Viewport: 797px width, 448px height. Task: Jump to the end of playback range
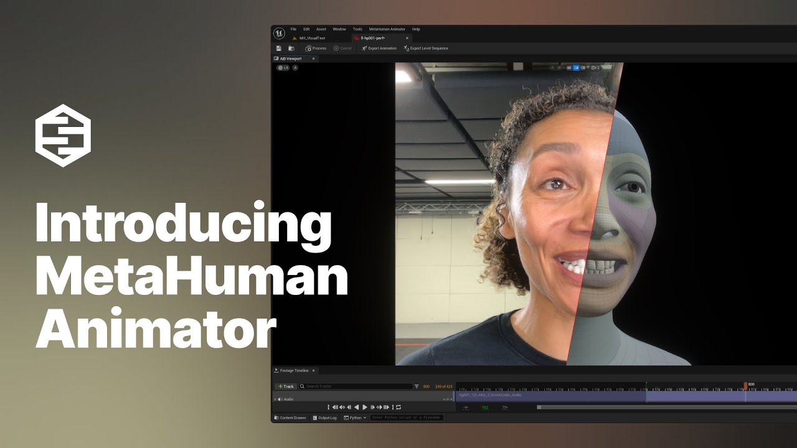click(387, 407)
